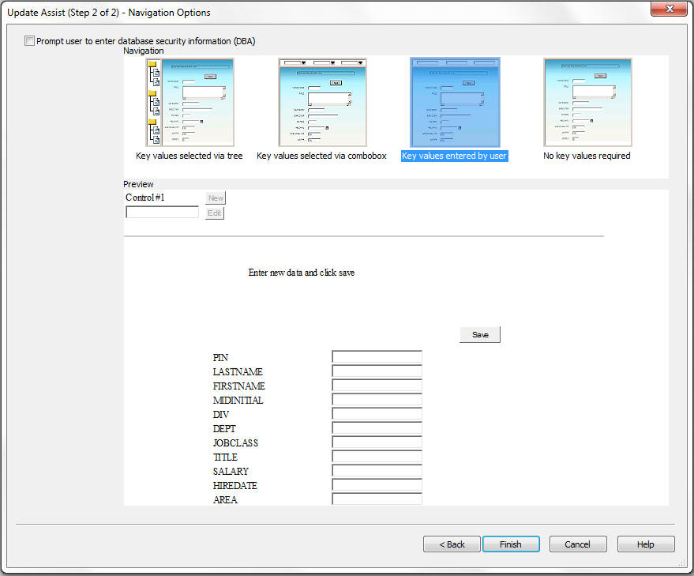Open Help for navigation options
The height and width of the screenshot is (576, 694).
[646, 544]
